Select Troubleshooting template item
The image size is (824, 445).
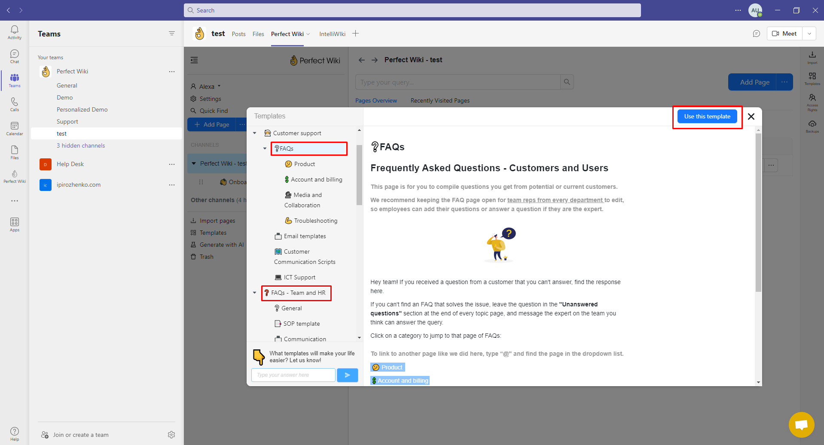311,221
